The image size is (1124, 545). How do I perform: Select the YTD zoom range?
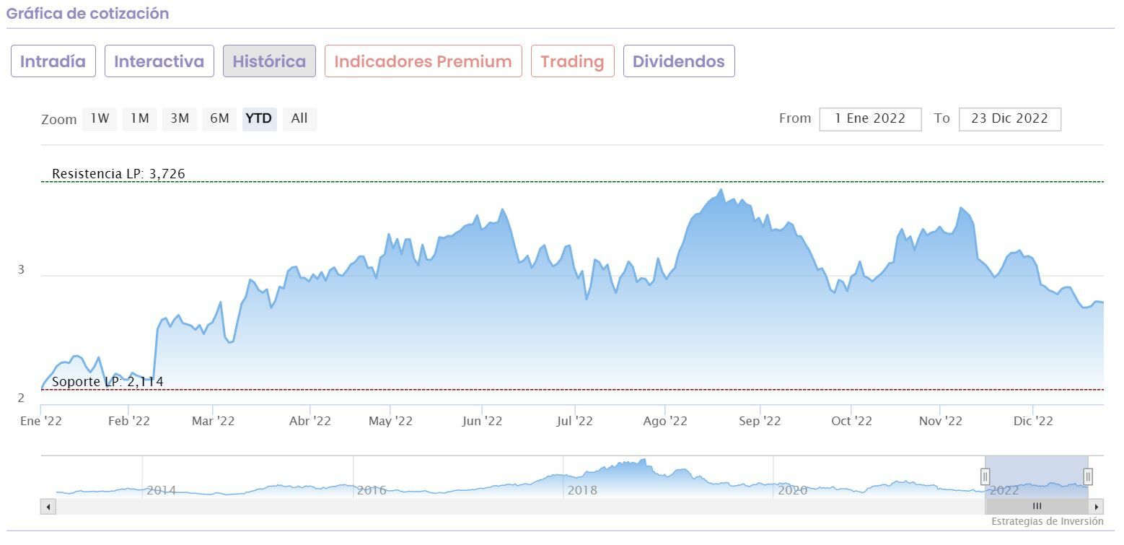pos(259,118)
